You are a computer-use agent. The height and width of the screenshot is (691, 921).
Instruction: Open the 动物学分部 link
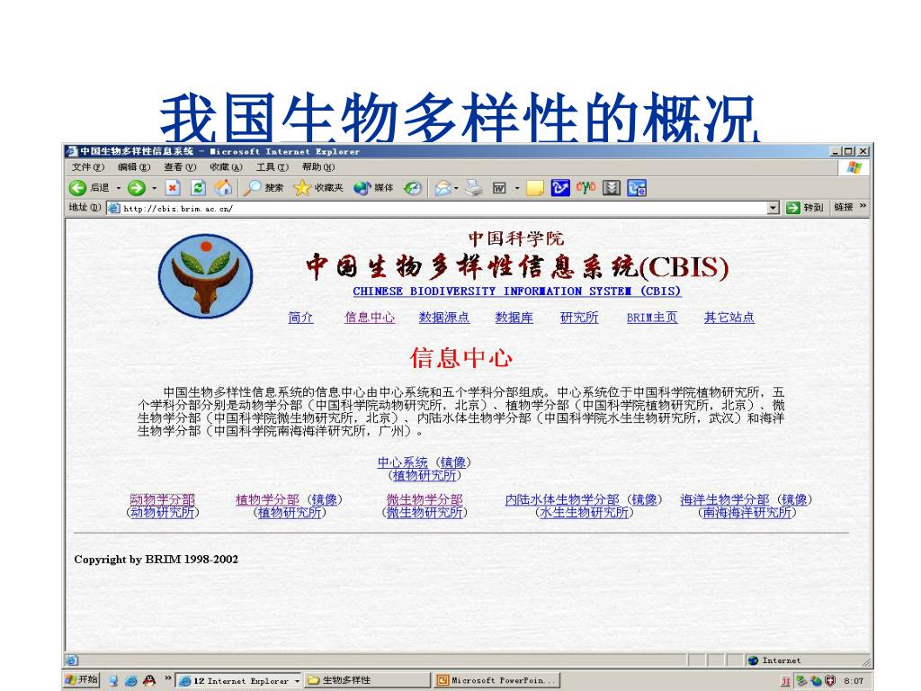pos(162,500)
